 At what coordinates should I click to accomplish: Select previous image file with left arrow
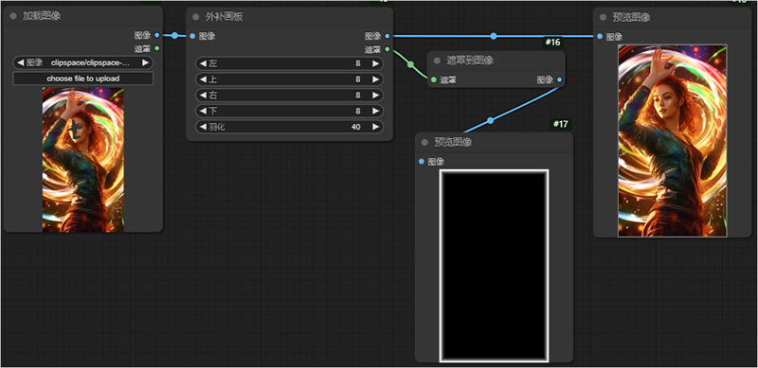pos(20,62)
